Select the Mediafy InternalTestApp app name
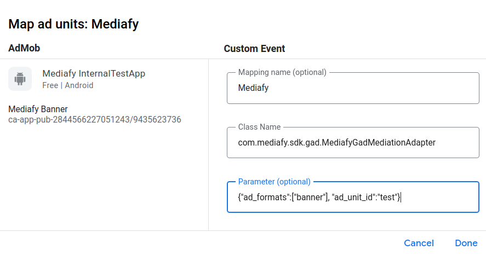 tap(94, 73)
